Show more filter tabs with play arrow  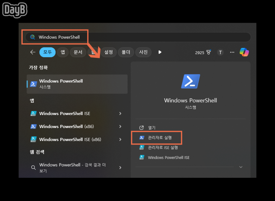pyautogui.click(x=160, y=52)
